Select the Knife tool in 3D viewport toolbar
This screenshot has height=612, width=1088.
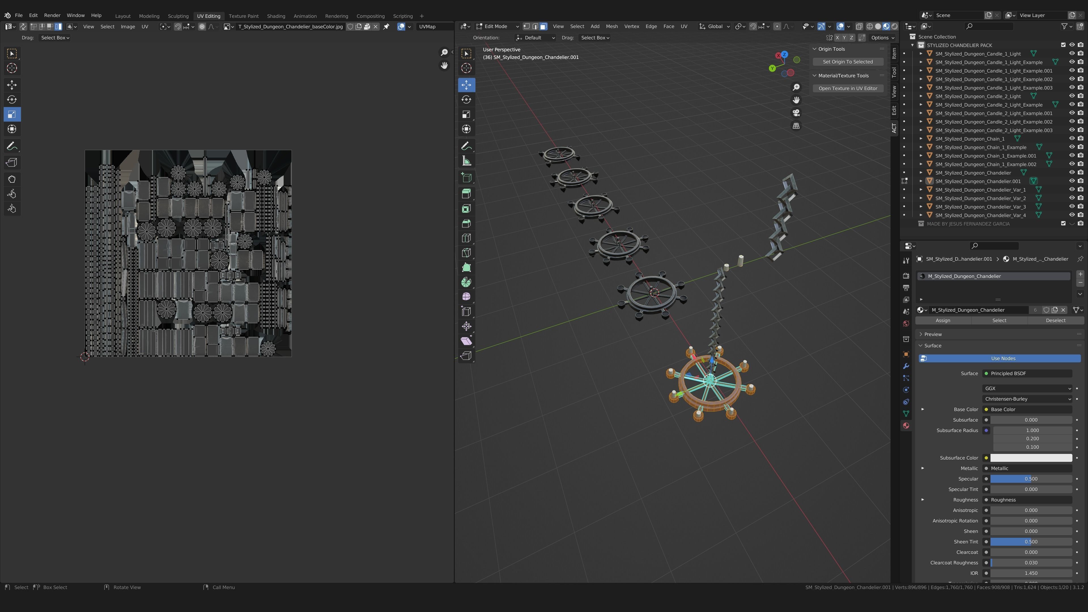pyautogui.click(x=466, y=252)
